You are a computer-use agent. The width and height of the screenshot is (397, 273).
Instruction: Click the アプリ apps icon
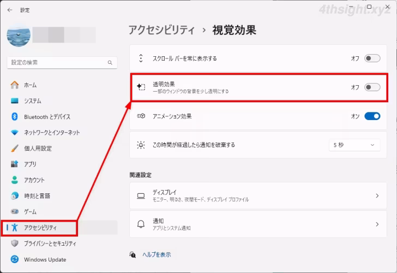15,164
